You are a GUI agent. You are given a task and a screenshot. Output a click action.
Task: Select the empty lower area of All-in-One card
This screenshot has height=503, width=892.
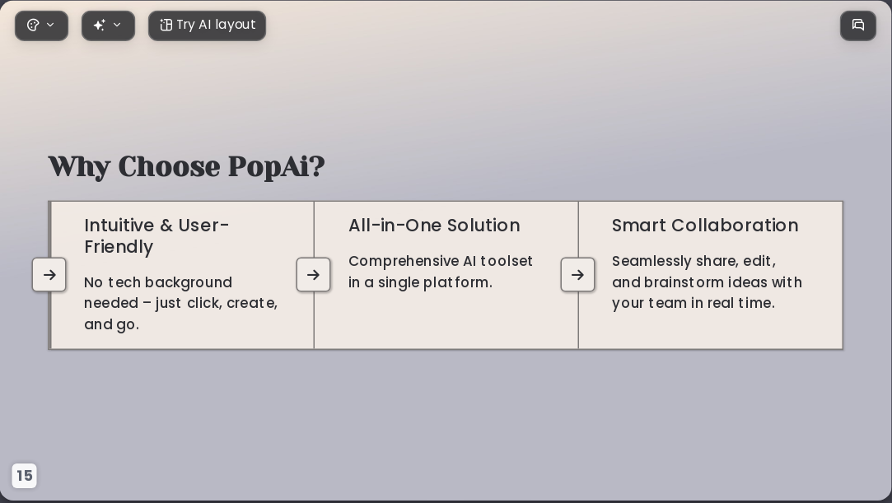(446, 321)
